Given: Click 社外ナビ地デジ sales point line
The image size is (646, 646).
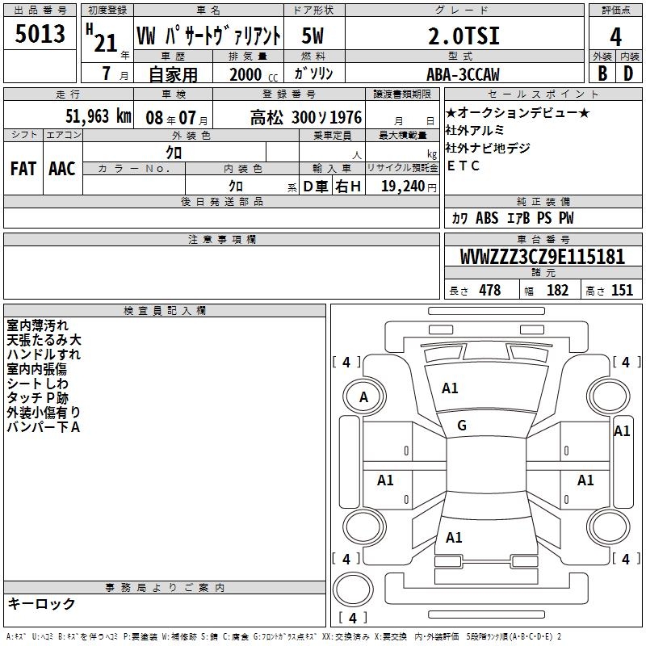Looking at the screenshot, I should click(x=488, y=148).
